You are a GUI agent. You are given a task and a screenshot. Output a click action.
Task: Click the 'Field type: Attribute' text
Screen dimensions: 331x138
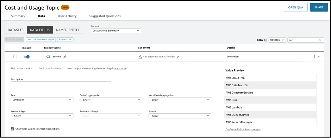50,68
